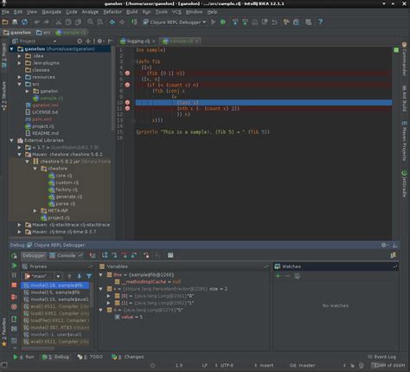
Task: Click memory indicator in status bar
Action: 388,365
